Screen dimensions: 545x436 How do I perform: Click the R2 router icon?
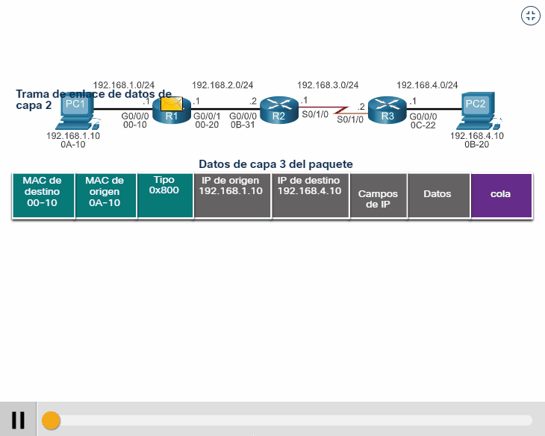[x=278, y=110]
